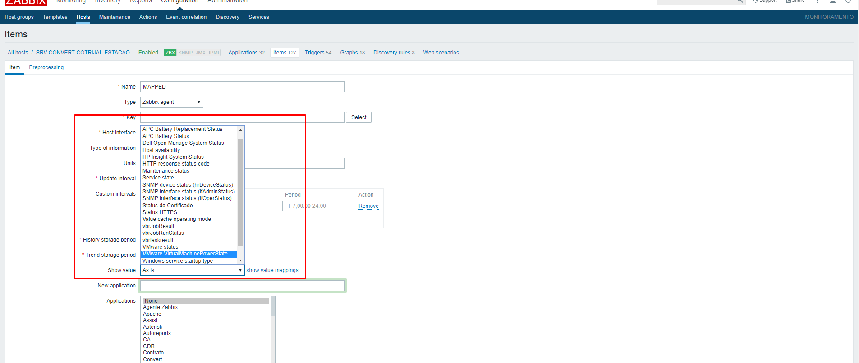Click the JMX availability badge

pos(201,53)
